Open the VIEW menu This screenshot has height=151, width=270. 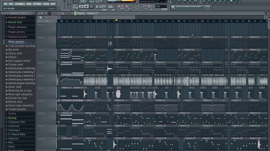pyautogui.click(x=29, y=4)
